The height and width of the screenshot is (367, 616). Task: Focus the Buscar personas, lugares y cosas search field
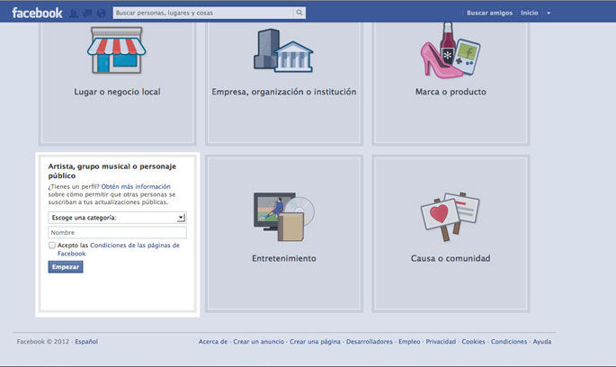203,13
